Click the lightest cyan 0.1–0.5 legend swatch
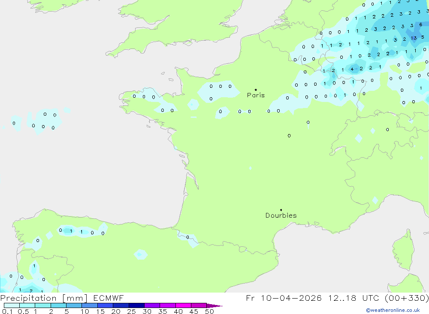Viewport: 429px width, 314px height. [x=12, y=305]
